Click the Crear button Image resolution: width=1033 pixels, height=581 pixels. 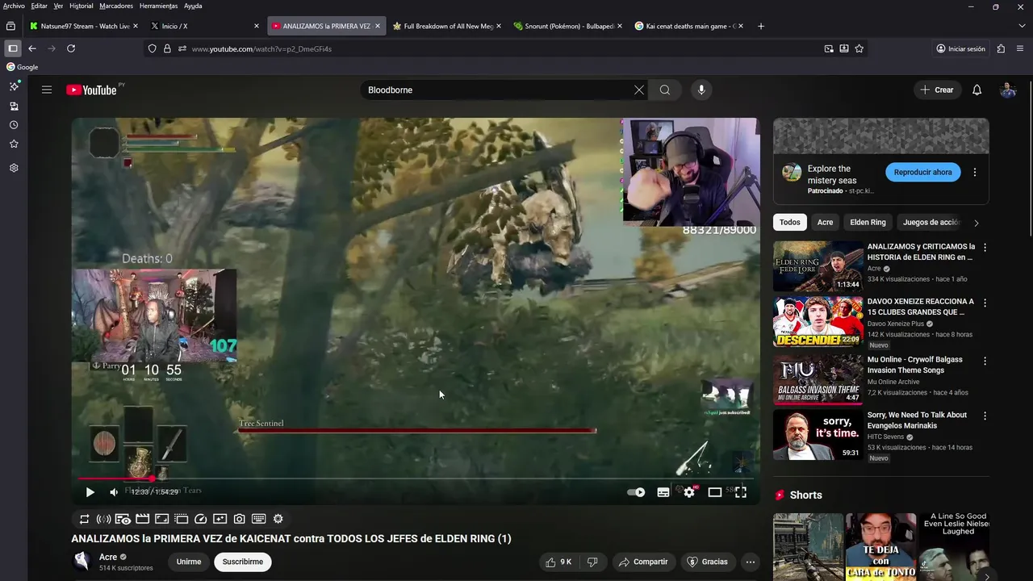coord(937,90)
